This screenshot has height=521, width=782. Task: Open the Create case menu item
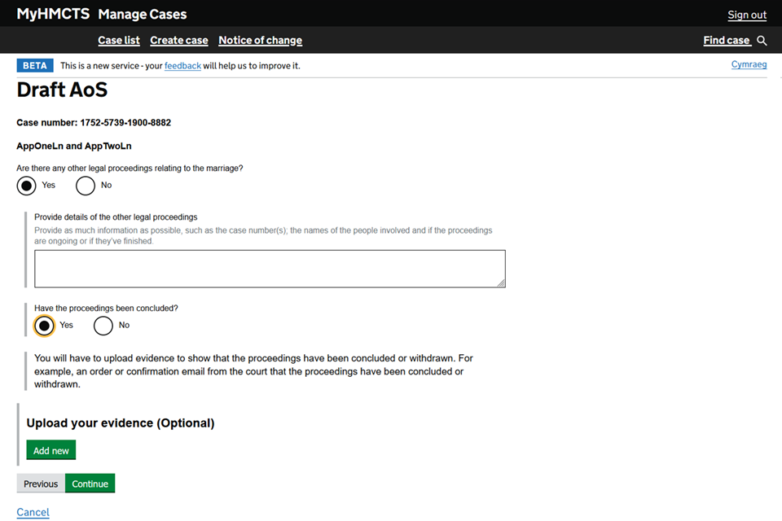178,40
